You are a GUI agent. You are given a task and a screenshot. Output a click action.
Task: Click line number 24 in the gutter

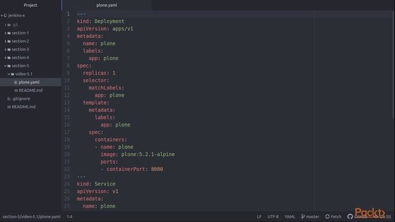pos(67,184)
